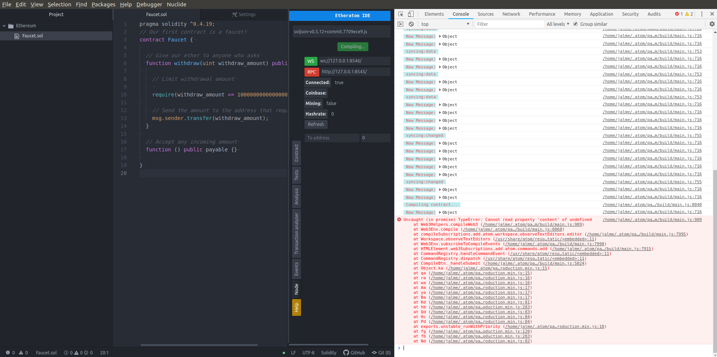
Task: Click the GitHub icon in the status bar
Action: [x=346, y=353]
